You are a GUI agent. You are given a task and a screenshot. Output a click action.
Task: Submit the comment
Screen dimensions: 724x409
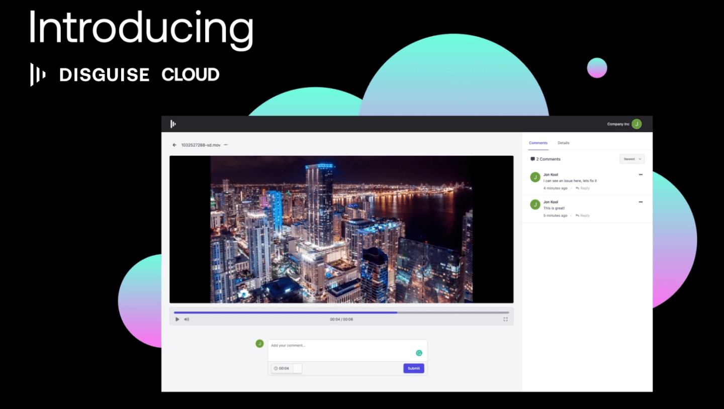point(413,368)
